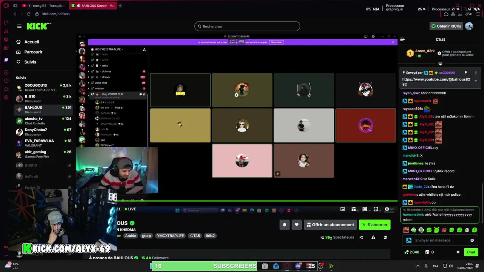The width and height of the screenshot is (484, 272).
Task: Open ZGOUGOU13 followed channel
Action: pos(43,88)
